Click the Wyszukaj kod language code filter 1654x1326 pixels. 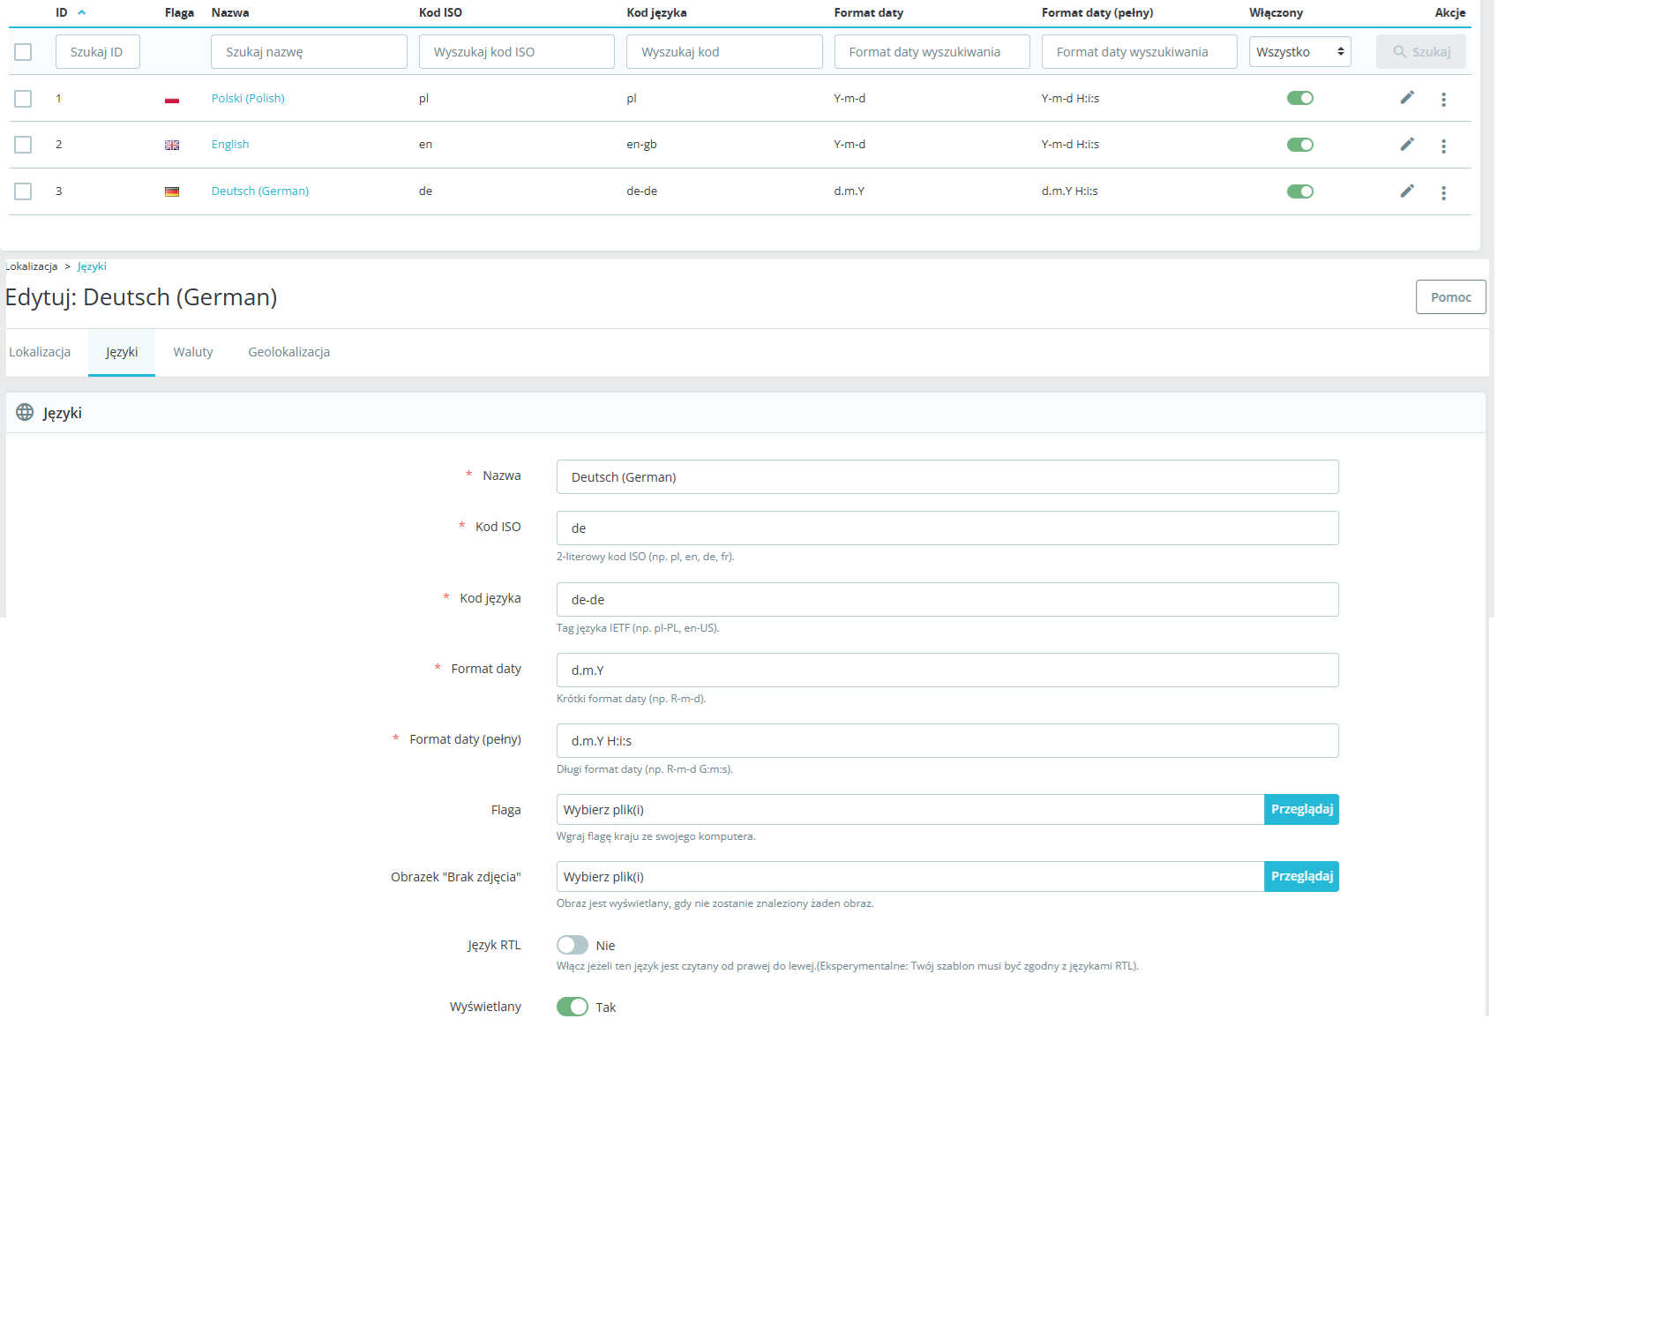pyautogui.click(x=724, y=52)
